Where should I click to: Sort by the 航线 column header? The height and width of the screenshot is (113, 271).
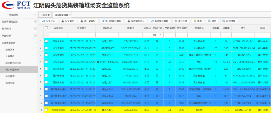pos(262,28)
